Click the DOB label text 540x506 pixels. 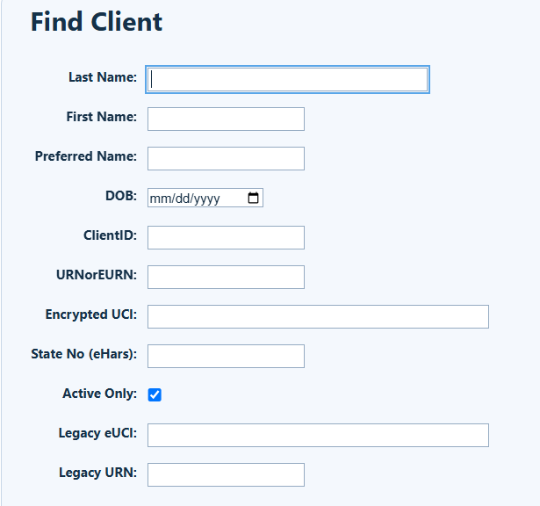coord(121,196)
